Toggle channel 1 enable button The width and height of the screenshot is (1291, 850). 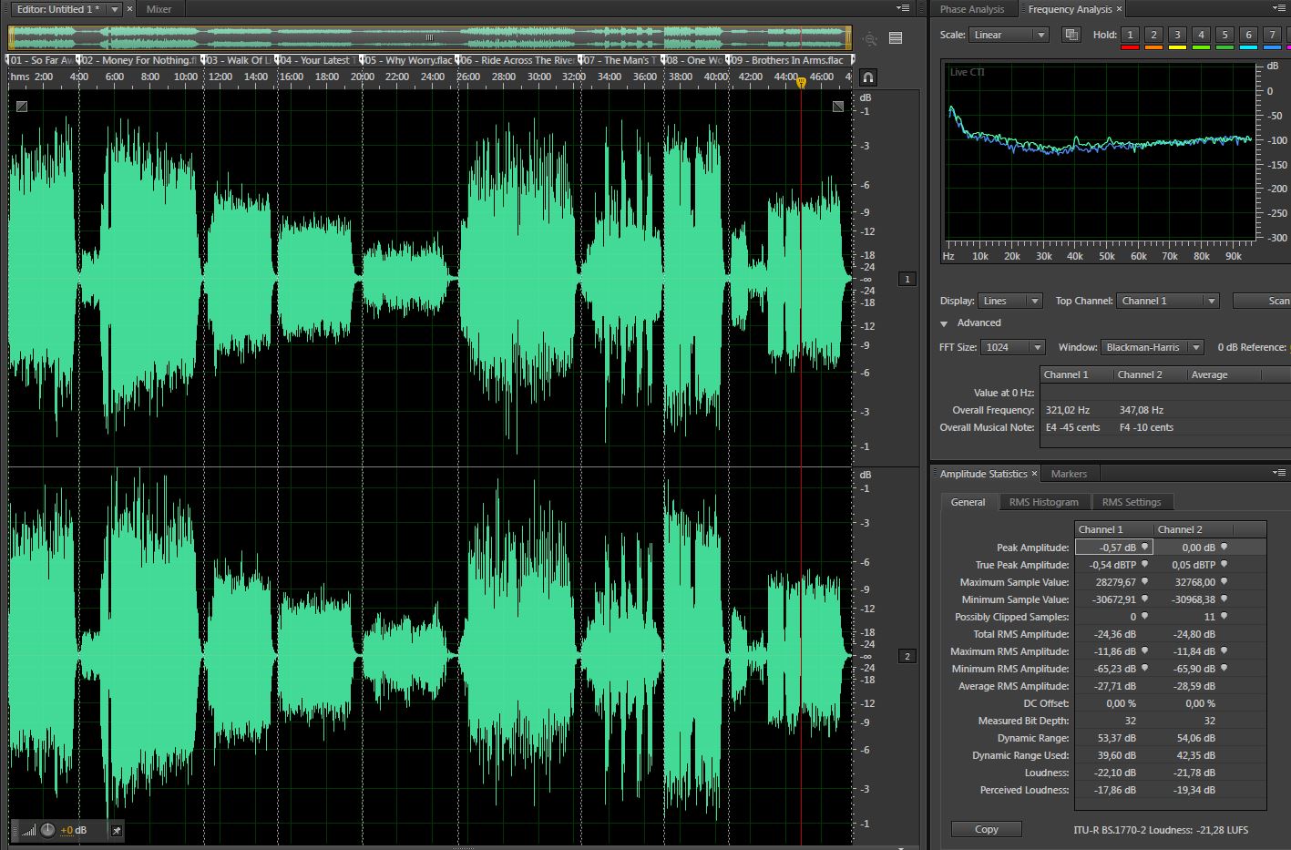[x=907, y=279]
